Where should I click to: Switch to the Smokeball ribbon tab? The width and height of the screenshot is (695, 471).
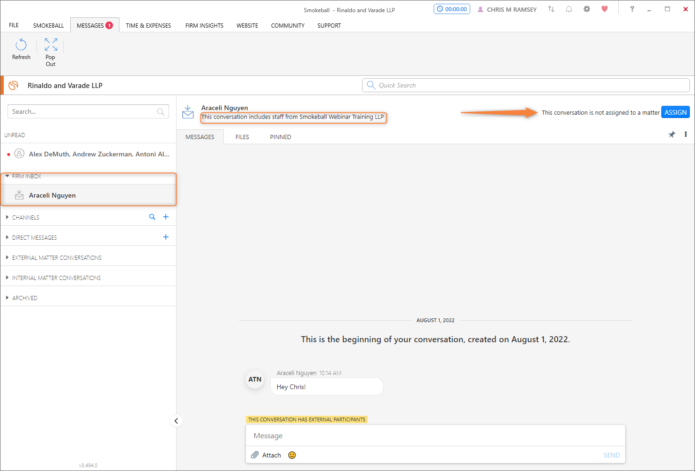pos(48,25)
